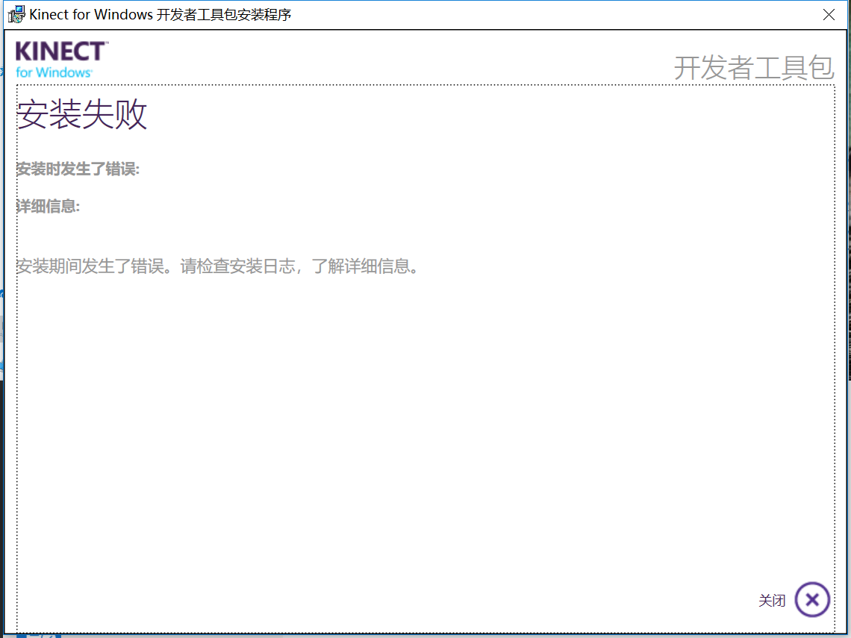Click the 开发者工具包 header text
The height and width of the screenshot is (638, 851).
[753, 68]
